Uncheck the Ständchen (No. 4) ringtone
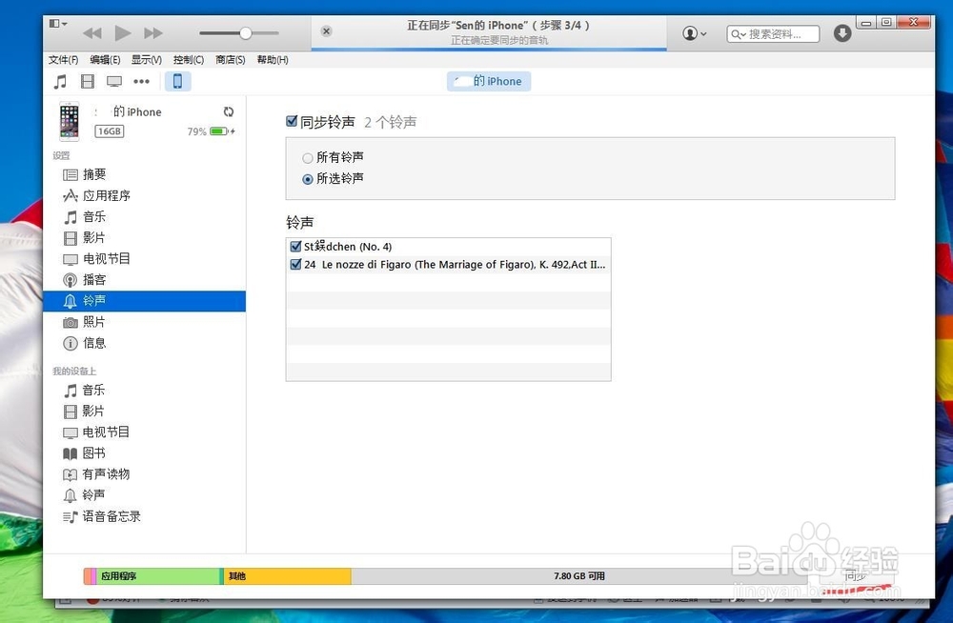The width and height of the screenshot is (953, 623). pos(296,246)
